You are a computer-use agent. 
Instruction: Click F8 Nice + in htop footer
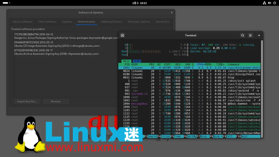click(x=216, y=136)
